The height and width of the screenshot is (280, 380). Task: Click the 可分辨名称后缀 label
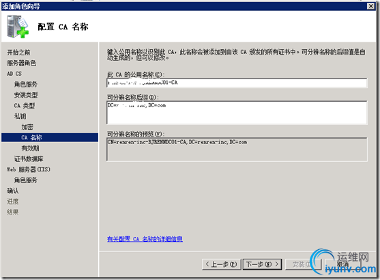coord(133,98)
